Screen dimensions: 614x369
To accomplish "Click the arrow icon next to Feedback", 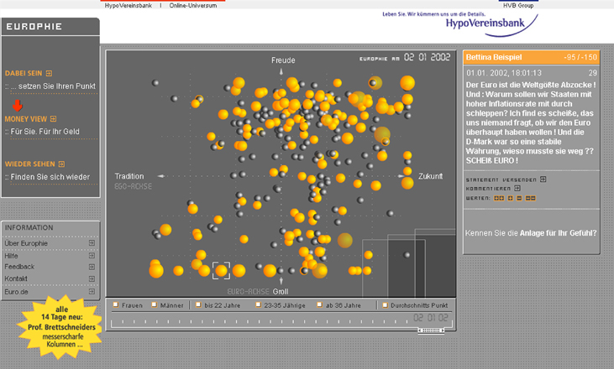I will (92, 267).
